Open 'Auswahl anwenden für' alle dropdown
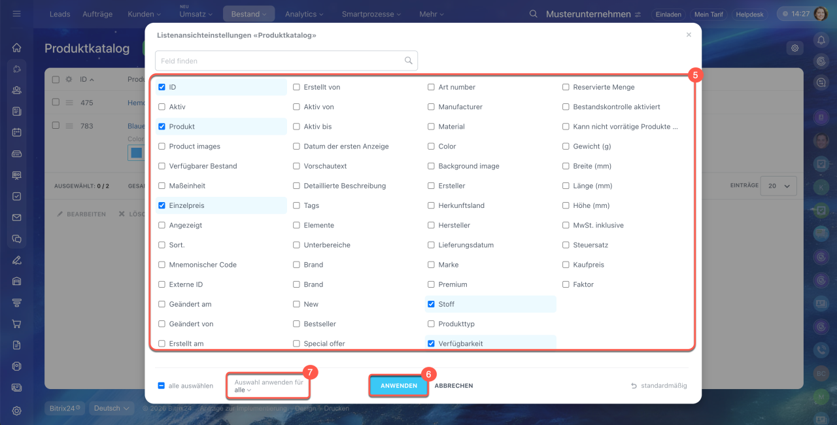This screenshot has width=837, height=425. [x=243, y=390]
